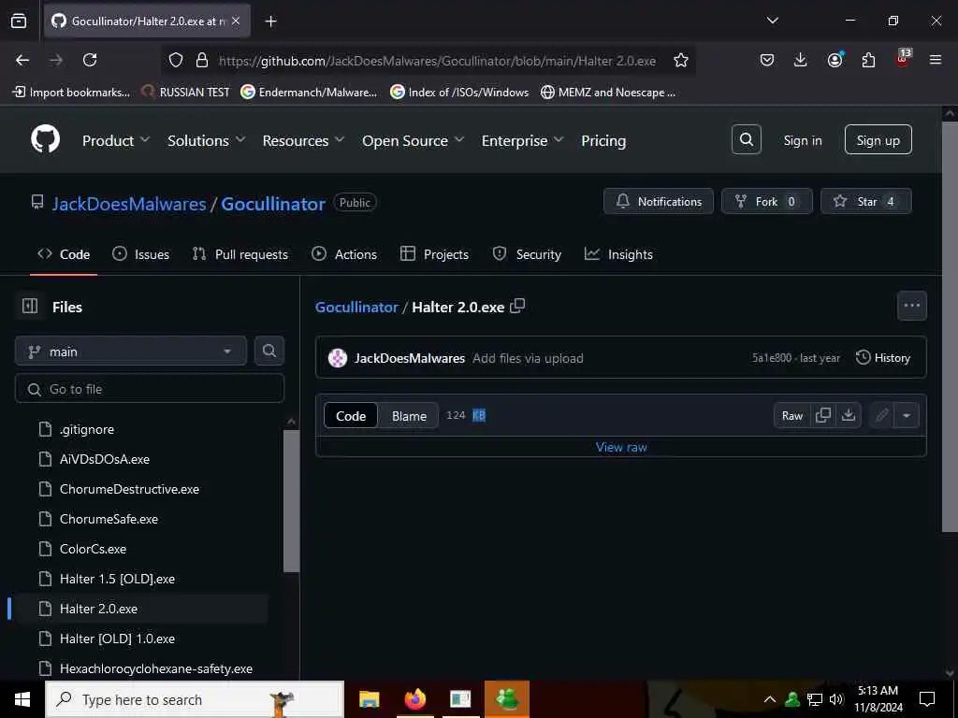Open the Pull requests tab
Image resolution: width=958 pixels, height=718 pixels.
point(240,254)
